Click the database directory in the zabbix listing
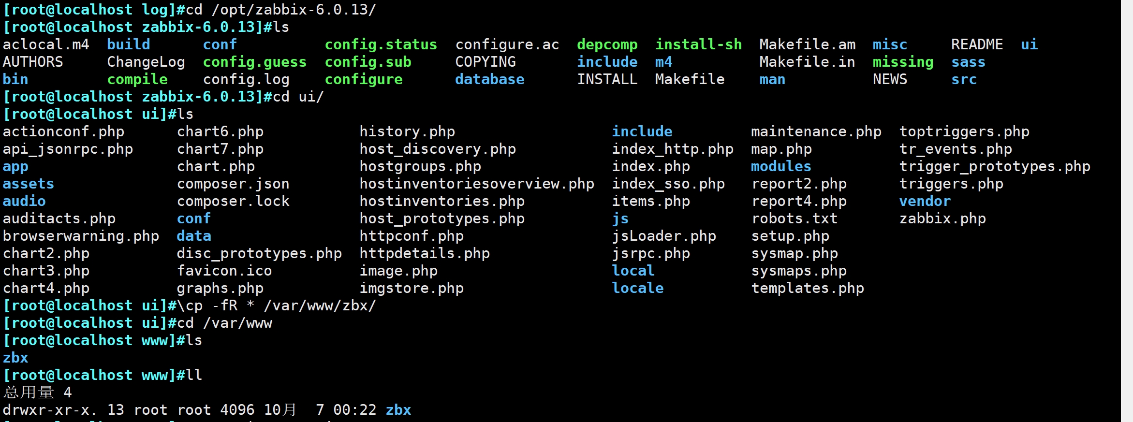 point(489,79)
